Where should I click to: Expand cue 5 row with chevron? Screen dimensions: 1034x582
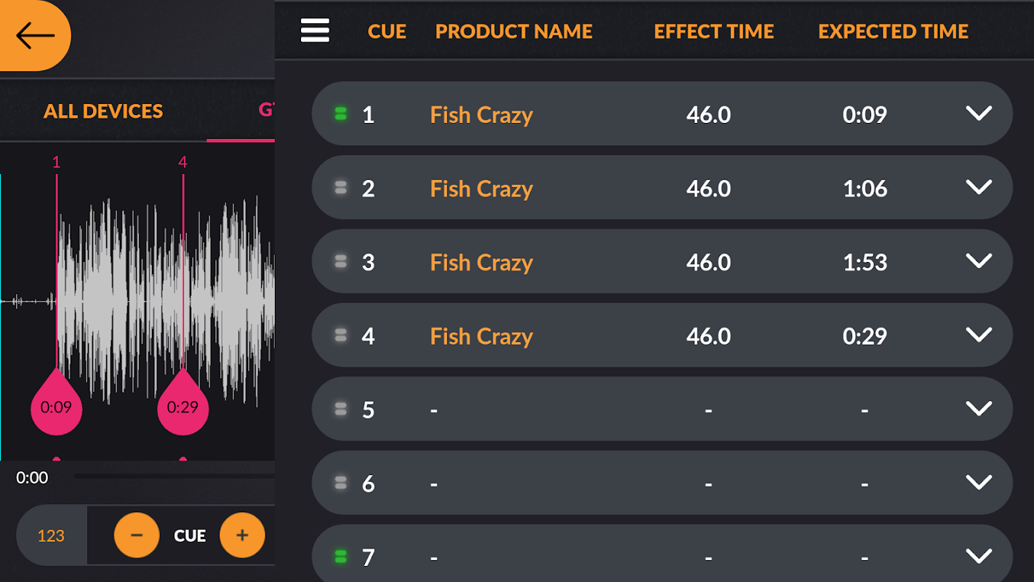point(979,409)
